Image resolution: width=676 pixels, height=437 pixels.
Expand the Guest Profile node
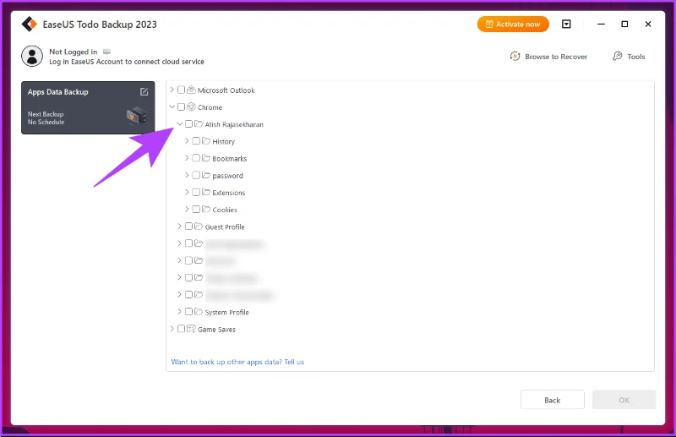[x=179, y=226]
